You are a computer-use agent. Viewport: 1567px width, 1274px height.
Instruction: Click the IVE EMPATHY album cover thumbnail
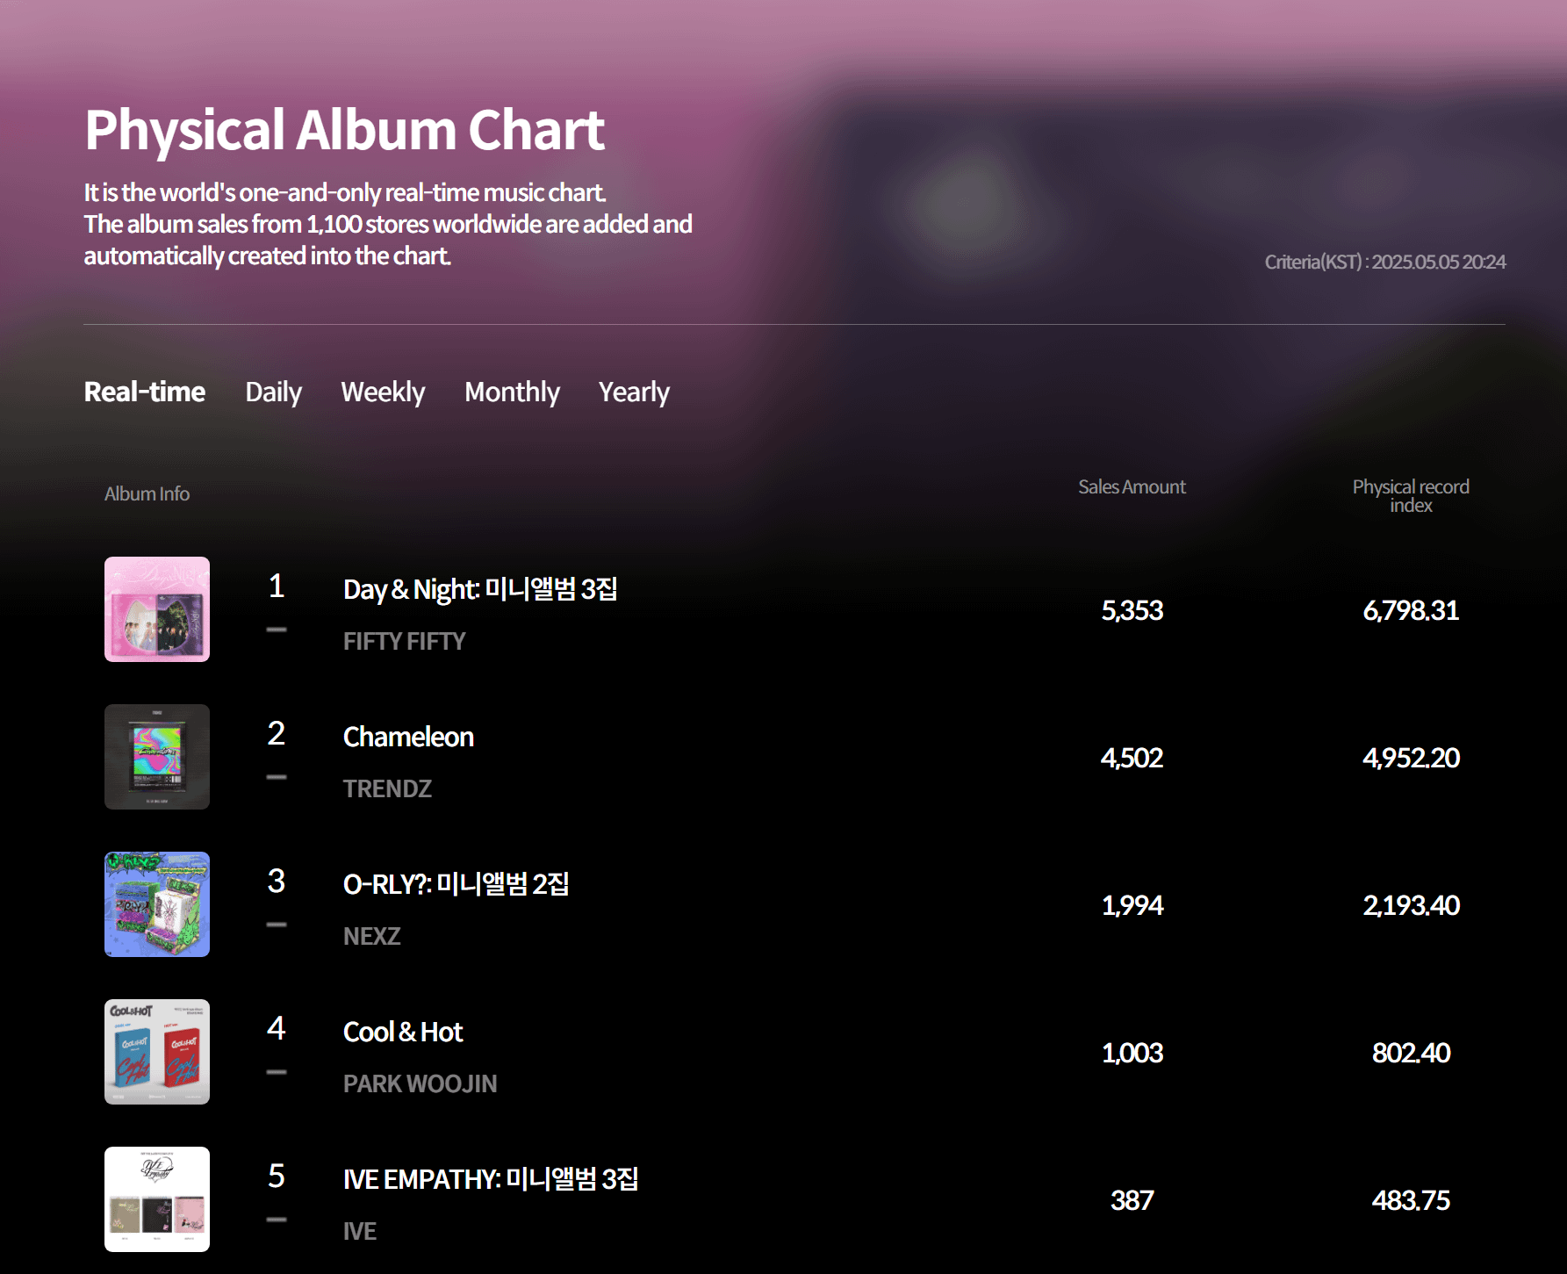(x=156, y=1199)
